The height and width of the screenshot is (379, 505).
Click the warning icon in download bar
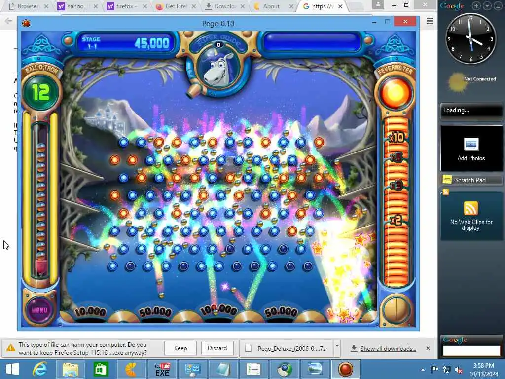pyautogui.click(x=11, y=348)
